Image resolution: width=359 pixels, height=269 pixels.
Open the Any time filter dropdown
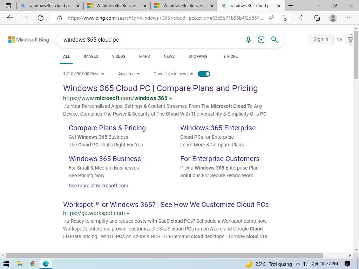[x=129, y=74]
